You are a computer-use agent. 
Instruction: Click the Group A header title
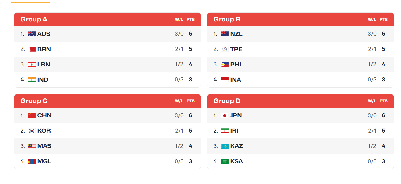pyautogui.click(x=34, y=19)
